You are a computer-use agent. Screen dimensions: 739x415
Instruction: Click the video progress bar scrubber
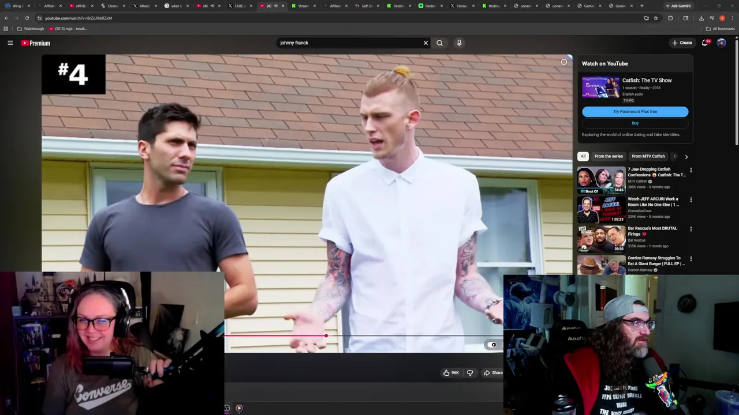tap(326, 335)
